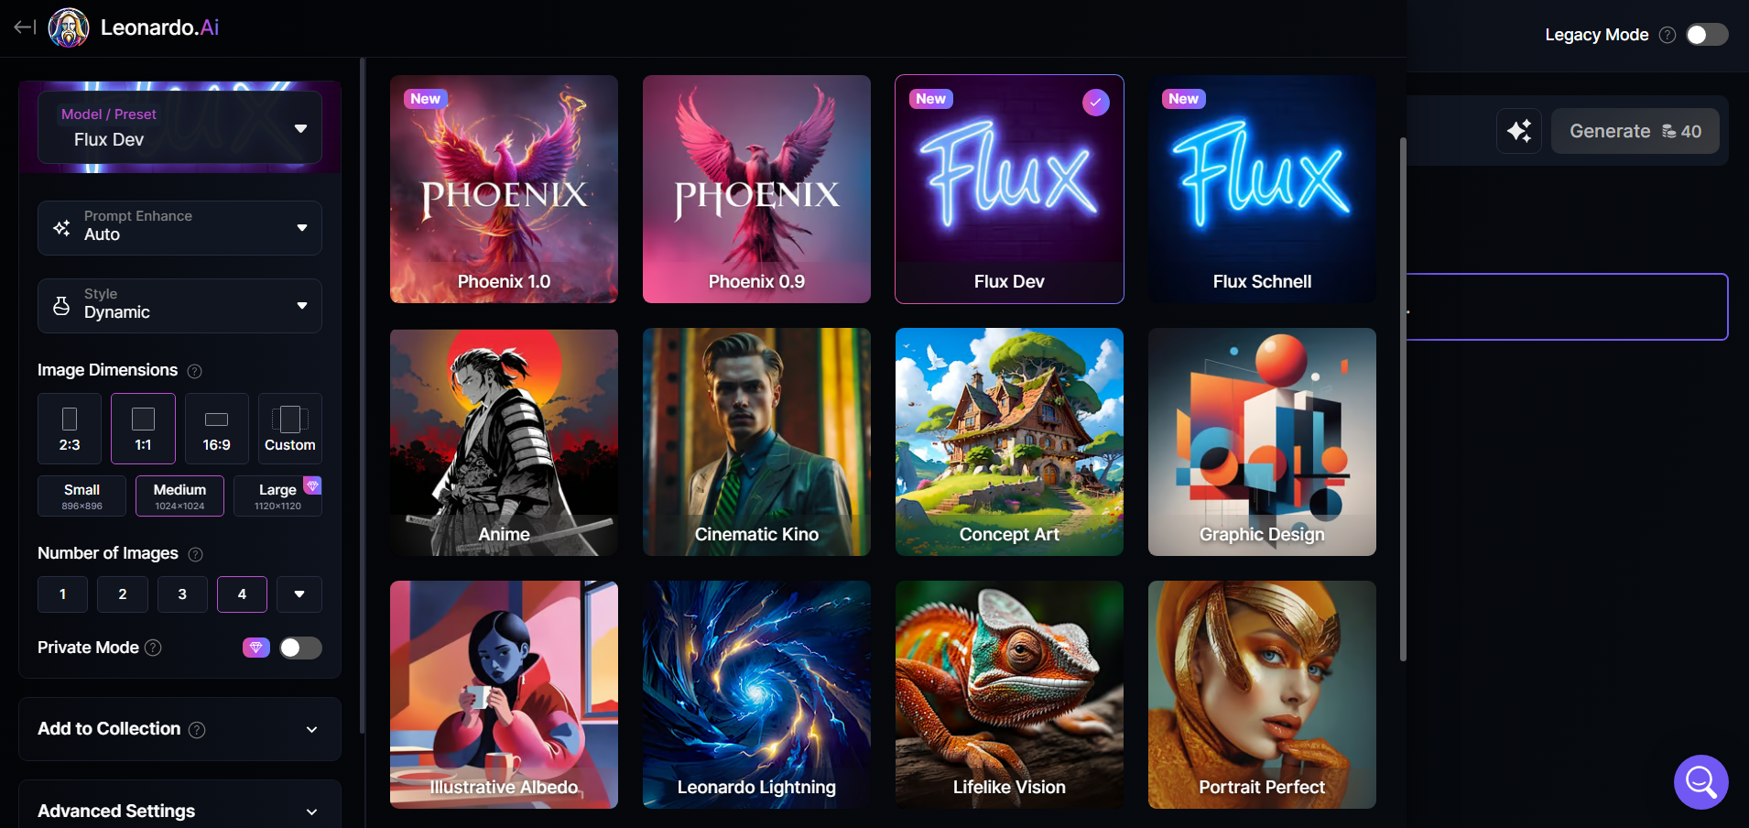The width and height of the screenshot is (1749, 828).
Task: Select the 16:9 aspect ratio
Action: 217,429
